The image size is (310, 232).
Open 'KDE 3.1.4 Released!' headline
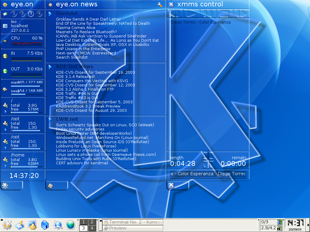coord(75,76)
